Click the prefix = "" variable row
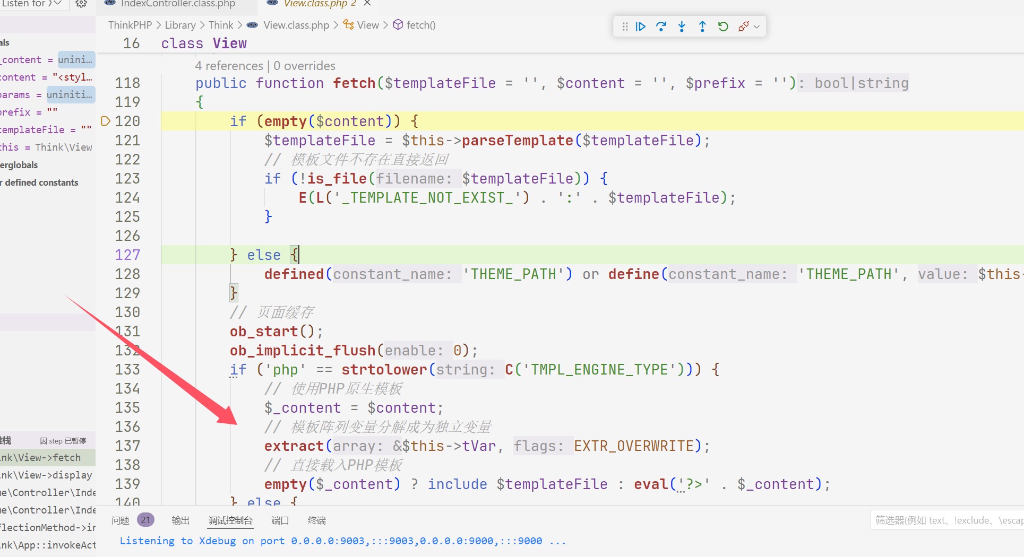Screen dimensions: 1024x557 48,112
